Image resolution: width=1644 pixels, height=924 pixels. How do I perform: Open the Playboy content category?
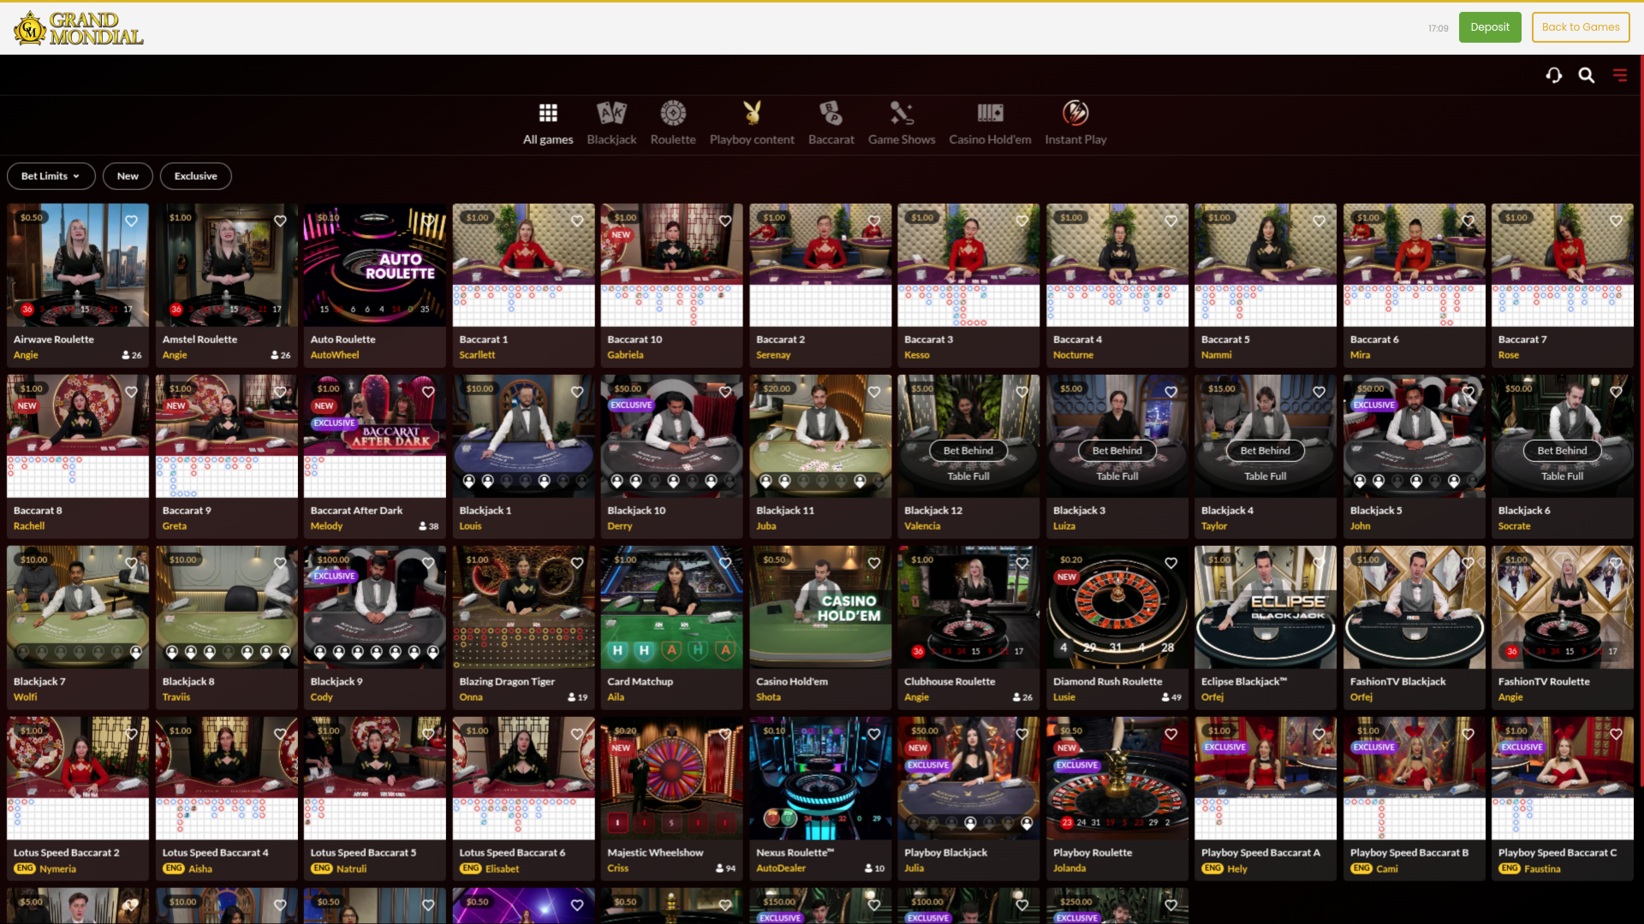[x=752, y=122]
